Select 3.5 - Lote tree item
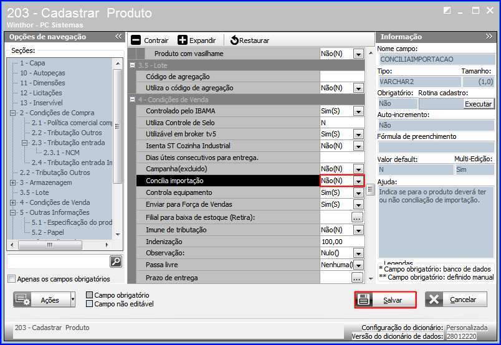This screenshot has width=501, height=345. pos(34,192)
